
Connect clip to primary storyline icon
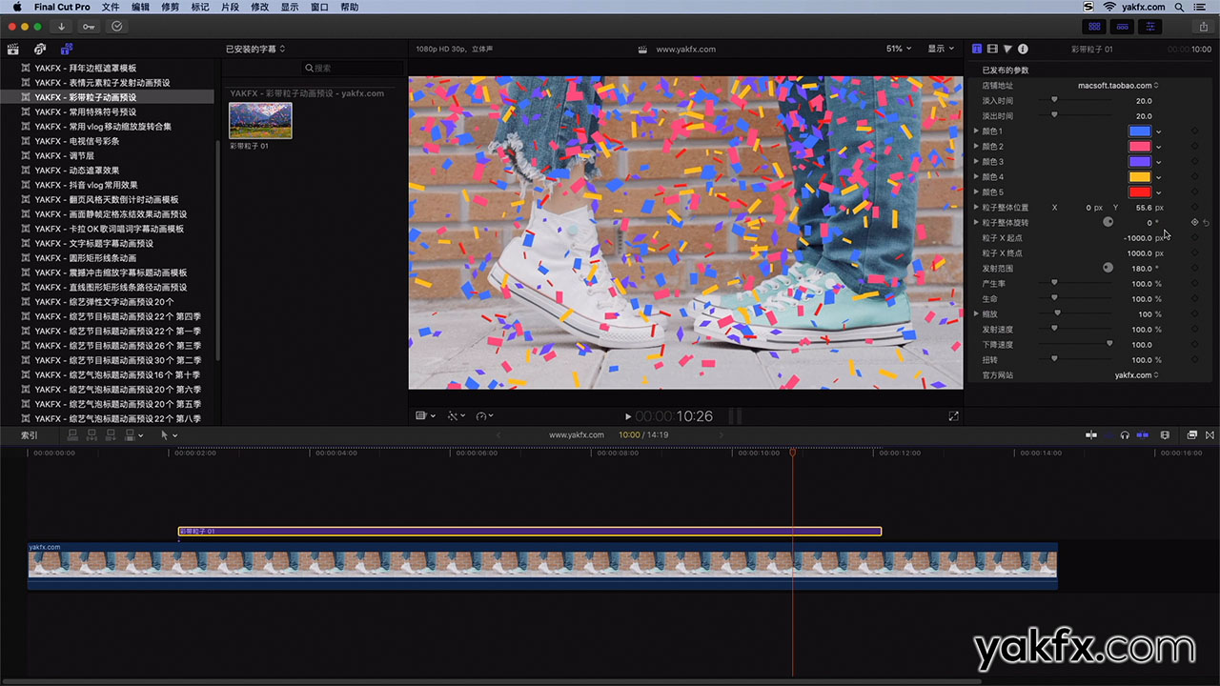coord(73,435)
